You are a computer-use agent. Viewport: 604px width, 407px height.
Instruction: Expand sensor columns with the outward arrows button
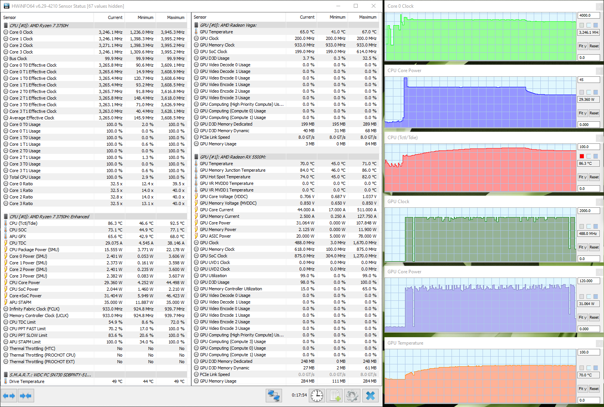[9, 396]
